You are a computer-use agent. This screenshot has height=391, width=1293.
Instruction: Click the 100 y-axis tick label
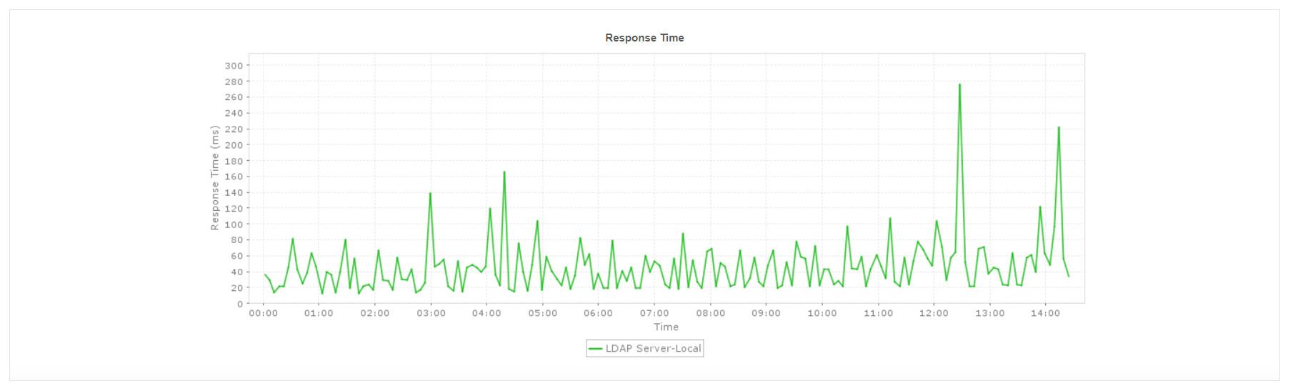pos(234,224)
